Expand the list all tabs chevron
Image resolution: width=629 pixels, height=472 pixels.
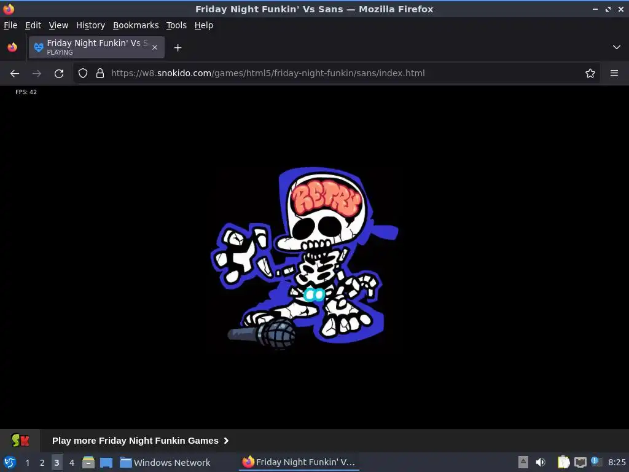(x=617, y=47)
